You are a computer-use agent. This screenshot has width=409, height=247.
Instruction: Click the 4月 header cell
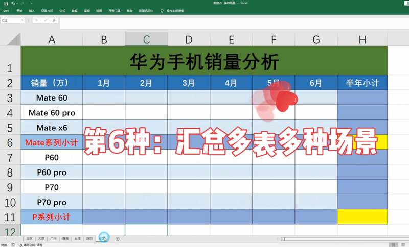[x=231, y=83]
